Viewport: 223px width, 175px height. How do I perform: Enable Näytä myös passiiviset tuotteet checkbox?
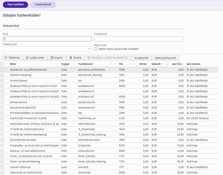96,49
